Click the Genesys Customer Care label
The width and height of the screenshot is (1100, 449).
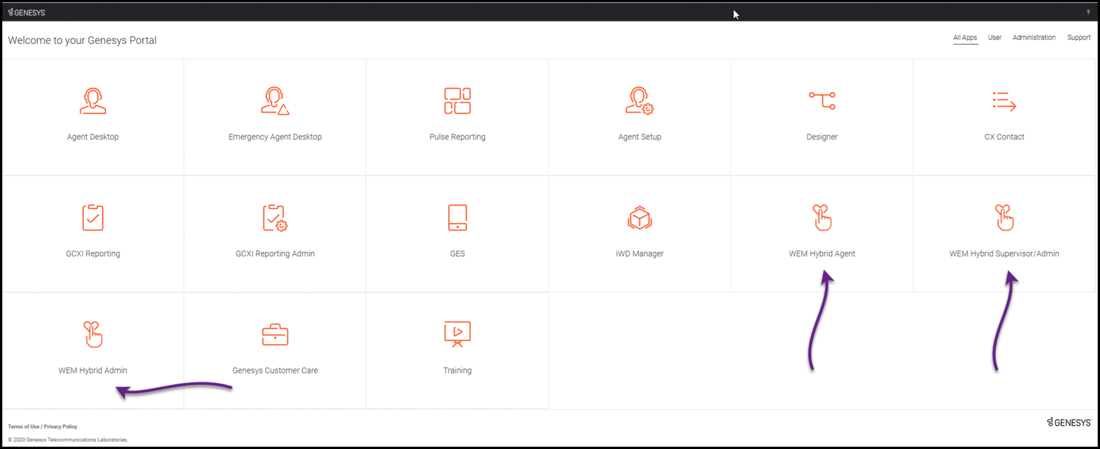coord(275,370)
